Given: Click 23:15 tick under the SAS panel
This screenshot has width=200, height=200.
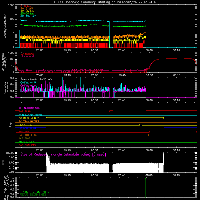Looking at the screenshot, I should click(x=67, y=175).
